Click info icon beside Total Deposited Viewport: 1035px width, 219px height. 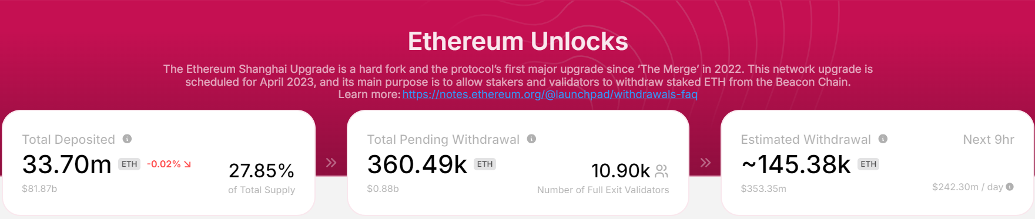[x=127, y=139]
